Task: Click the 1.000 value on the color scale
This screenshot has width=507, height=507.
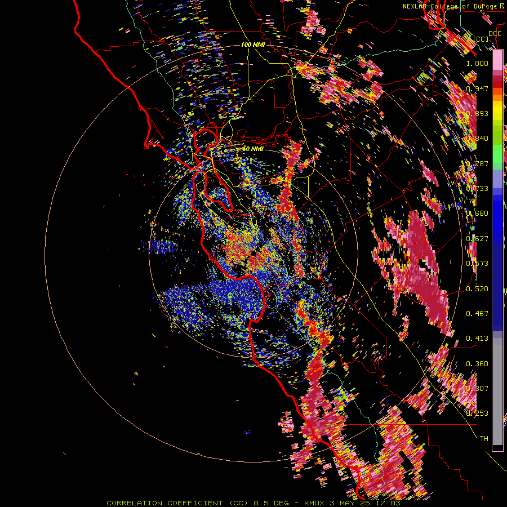Action: pos(477,63)
